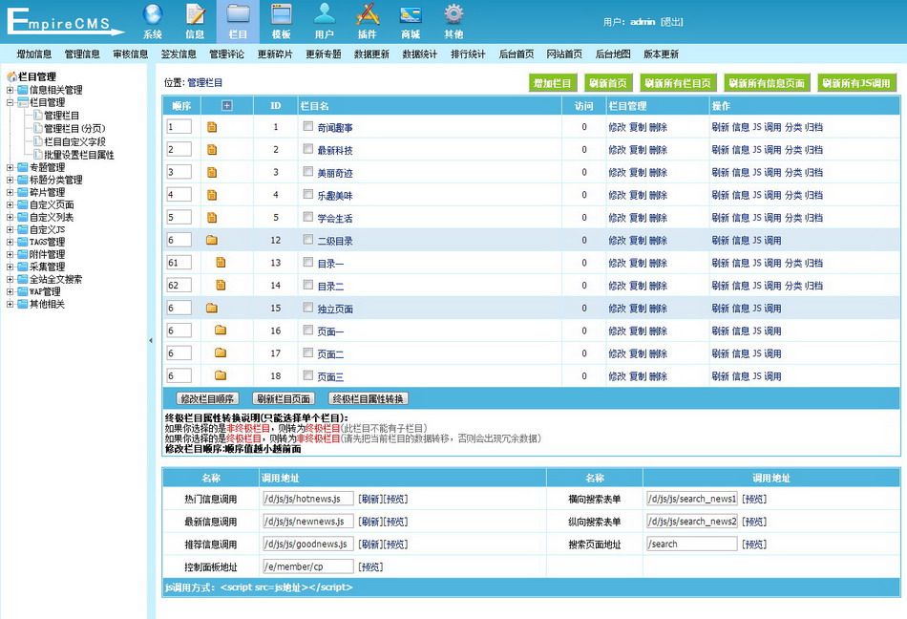Check the 奇闻趣事 checkbox

[308, 126]
